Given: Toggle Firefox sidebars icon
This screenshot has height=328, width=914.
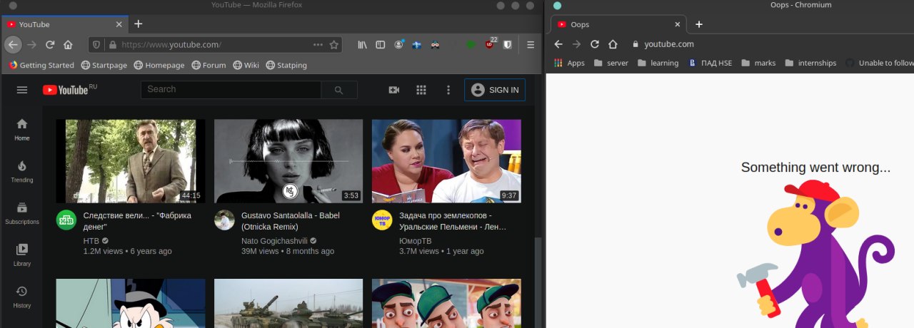Looking at the screenshot, I should coord(381,44).
